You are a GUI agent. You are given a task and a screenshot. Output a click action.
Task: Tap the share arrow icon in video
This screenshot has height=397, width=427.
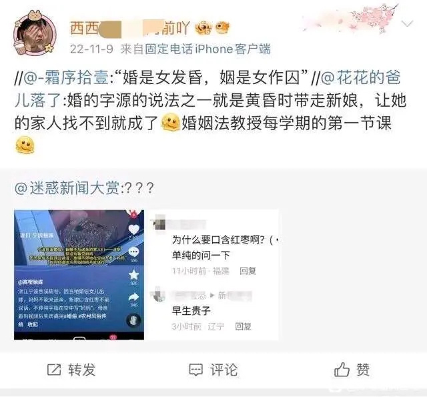click(133, 298)
